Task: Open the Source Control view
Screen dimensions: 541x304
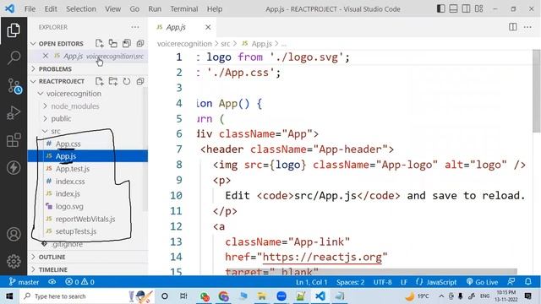Action: point(14,86)
